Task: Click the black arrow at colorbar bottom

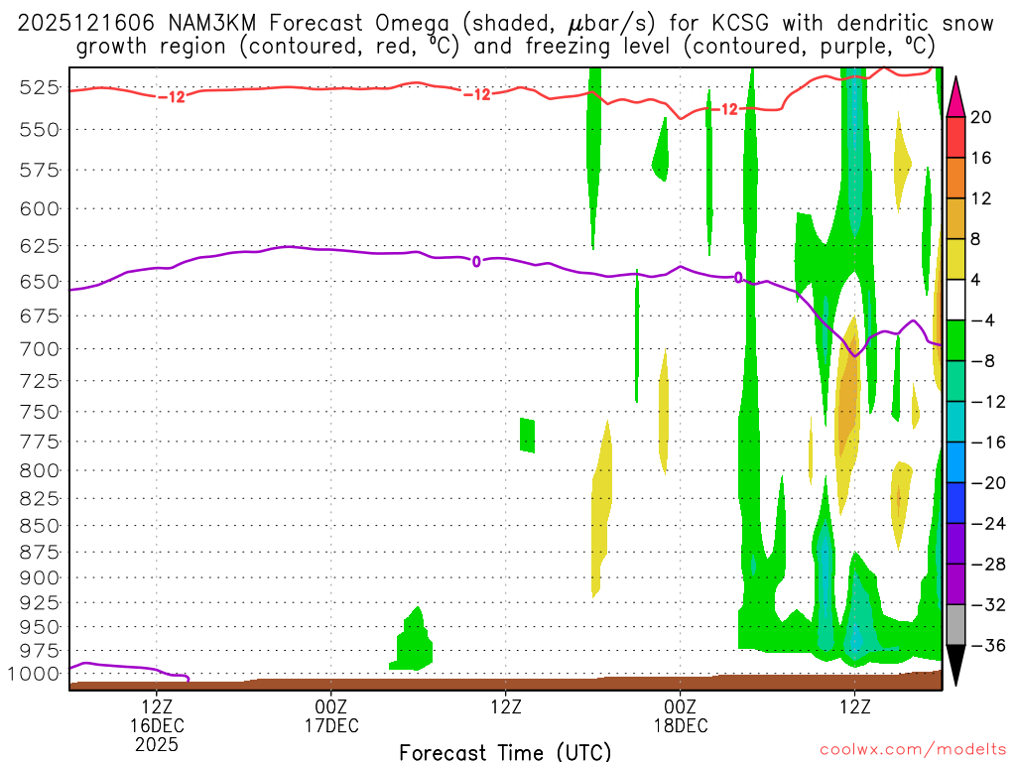Action: point(955,666)
